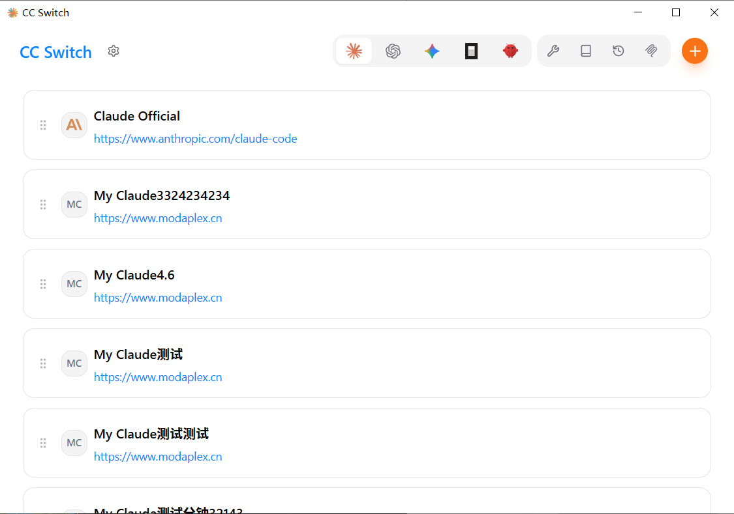Select the My Claude3324234234 provider name
734x514 pixels.
coord(162,196)
